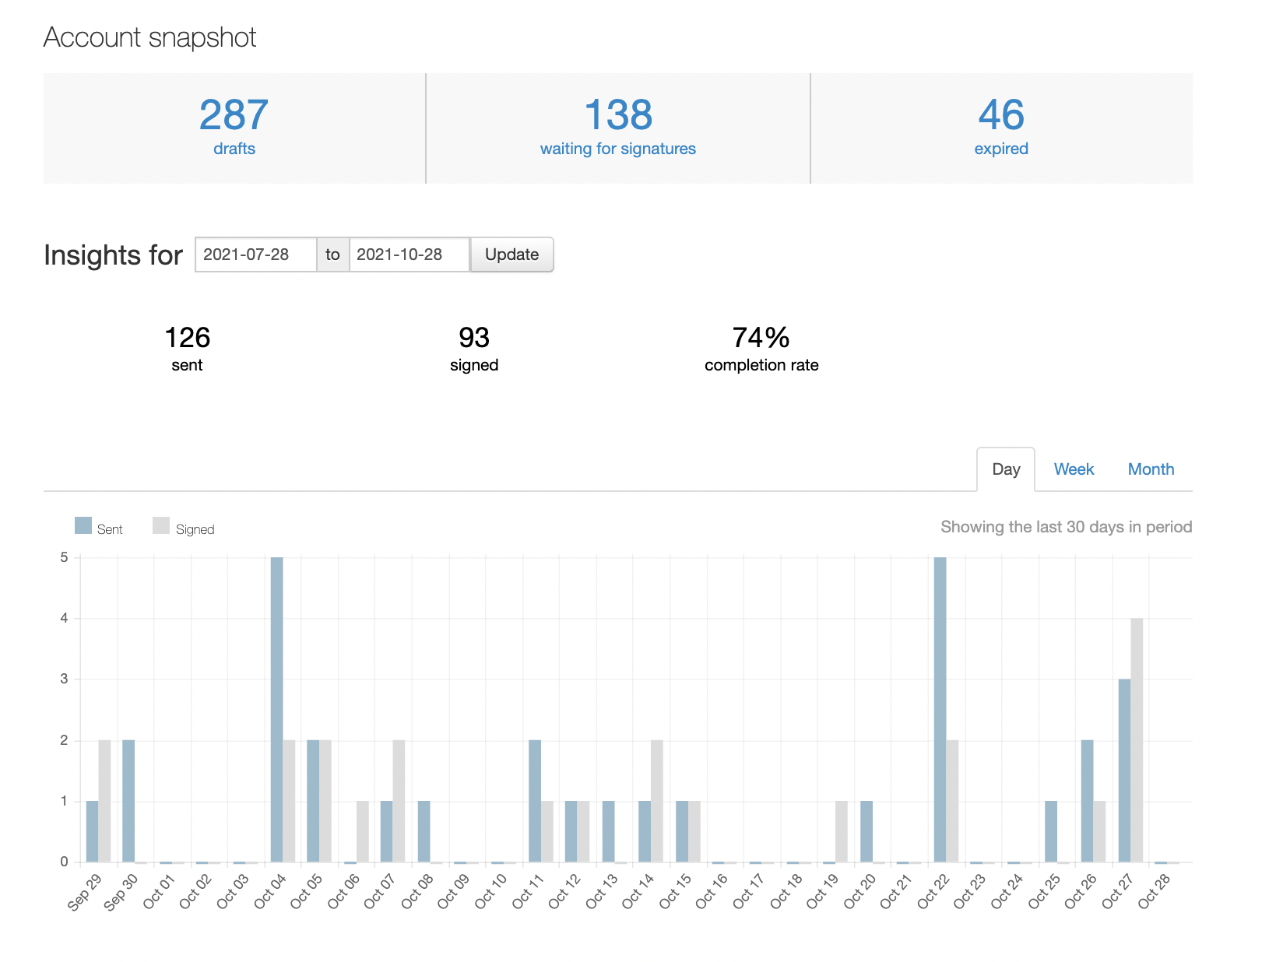Open the 287 drafts link

pos(234,127)
